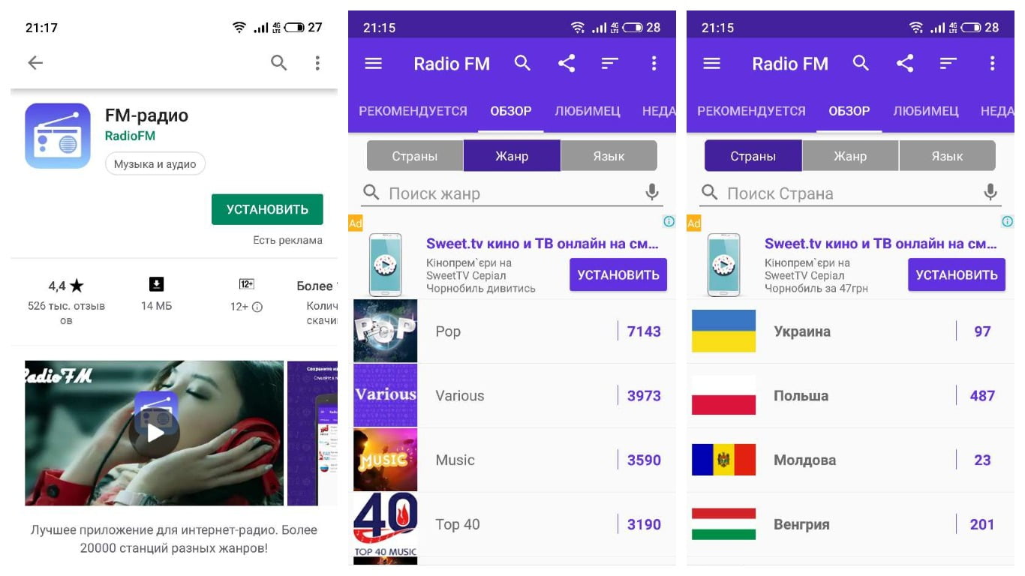Tap search icon in right Radio FM toolbar

(861, 64)
